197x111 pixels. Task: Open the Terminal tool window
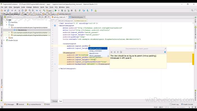20,104
